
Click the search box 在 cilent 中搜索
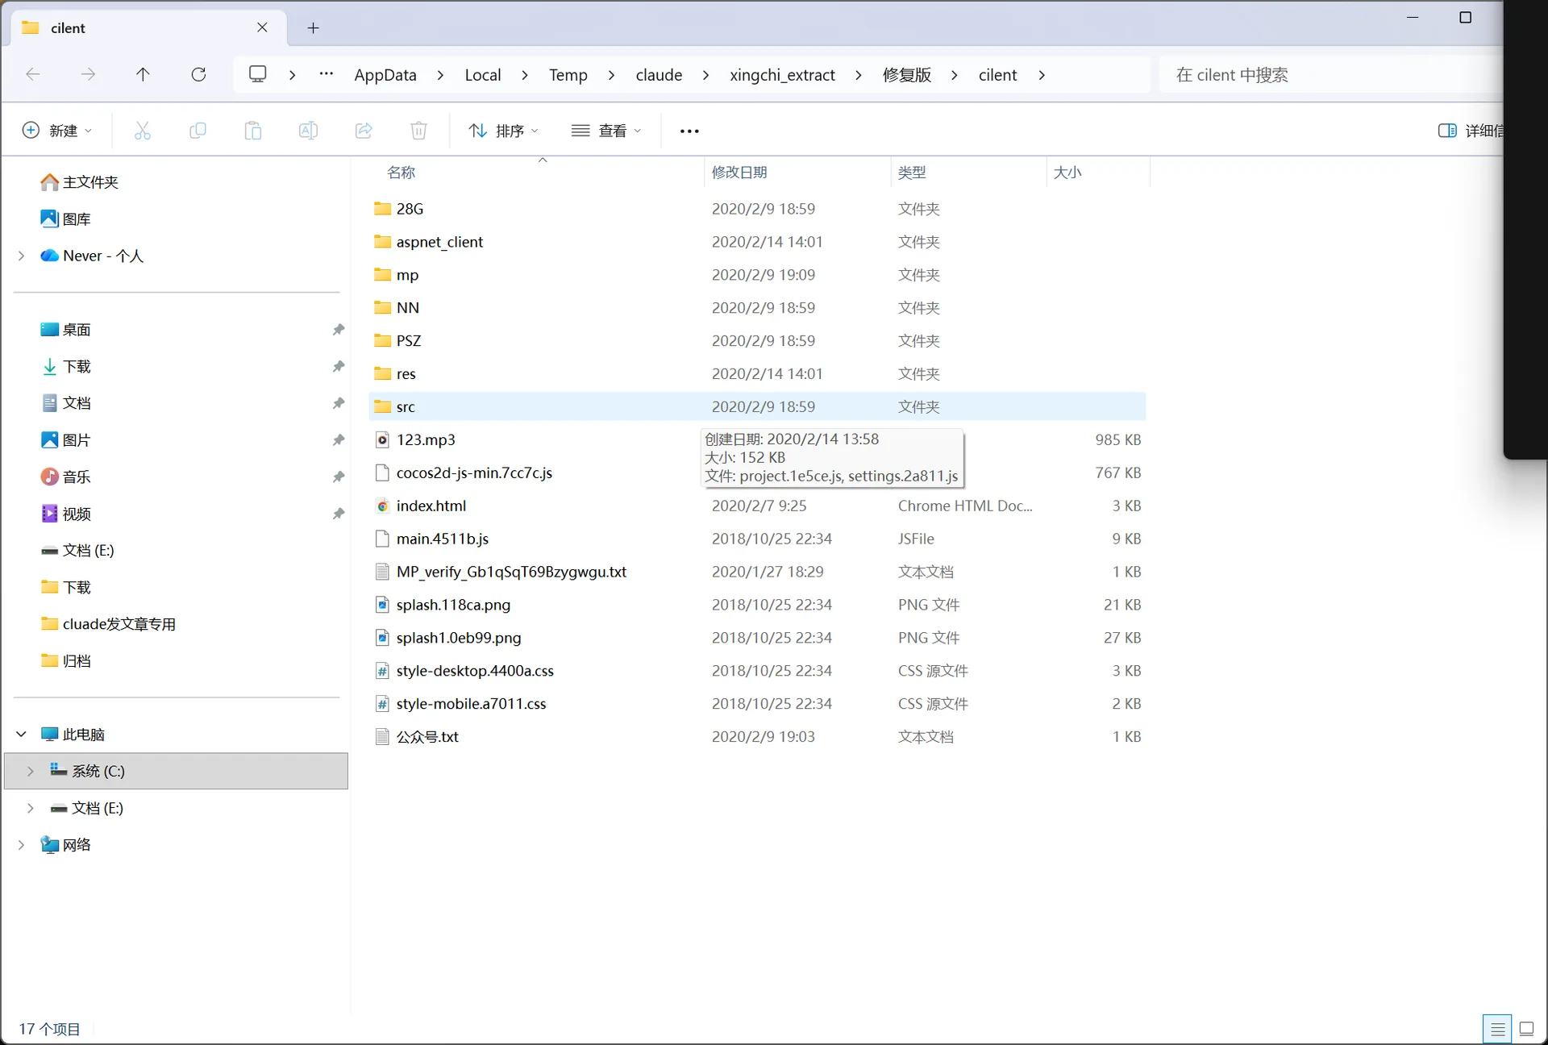(1330, 75)
